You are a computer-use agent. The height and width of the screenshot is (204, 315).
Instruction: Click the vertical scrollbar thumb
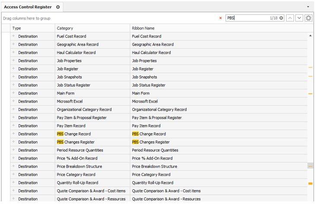[310, 166]
